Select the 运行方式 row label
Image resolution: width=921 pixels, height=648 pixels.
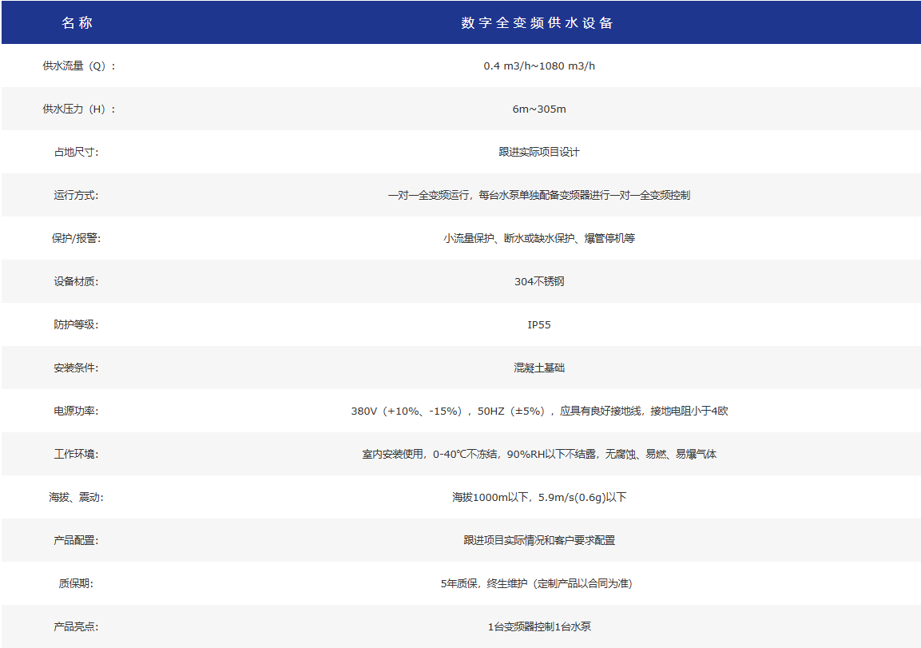click(x=76, y=195)
